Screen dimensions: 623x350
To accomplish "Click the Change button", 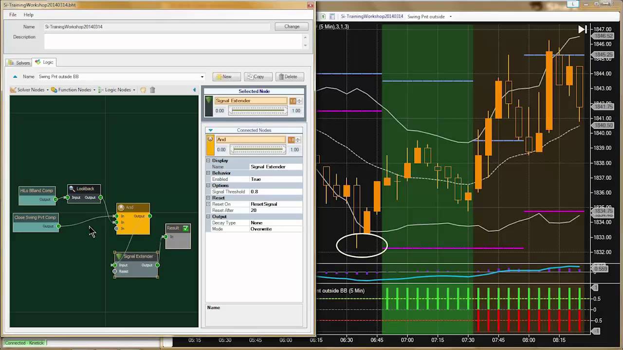I will (292, 27).
